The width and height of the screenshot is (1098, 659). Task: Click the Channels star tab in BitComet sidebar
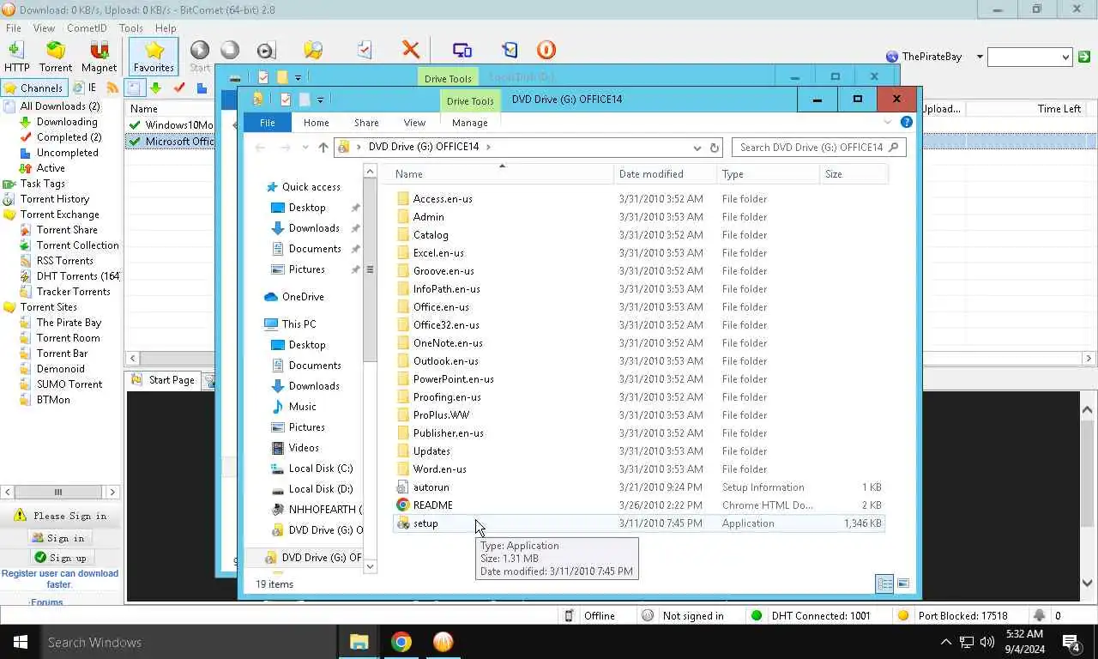tap(33, 88)
